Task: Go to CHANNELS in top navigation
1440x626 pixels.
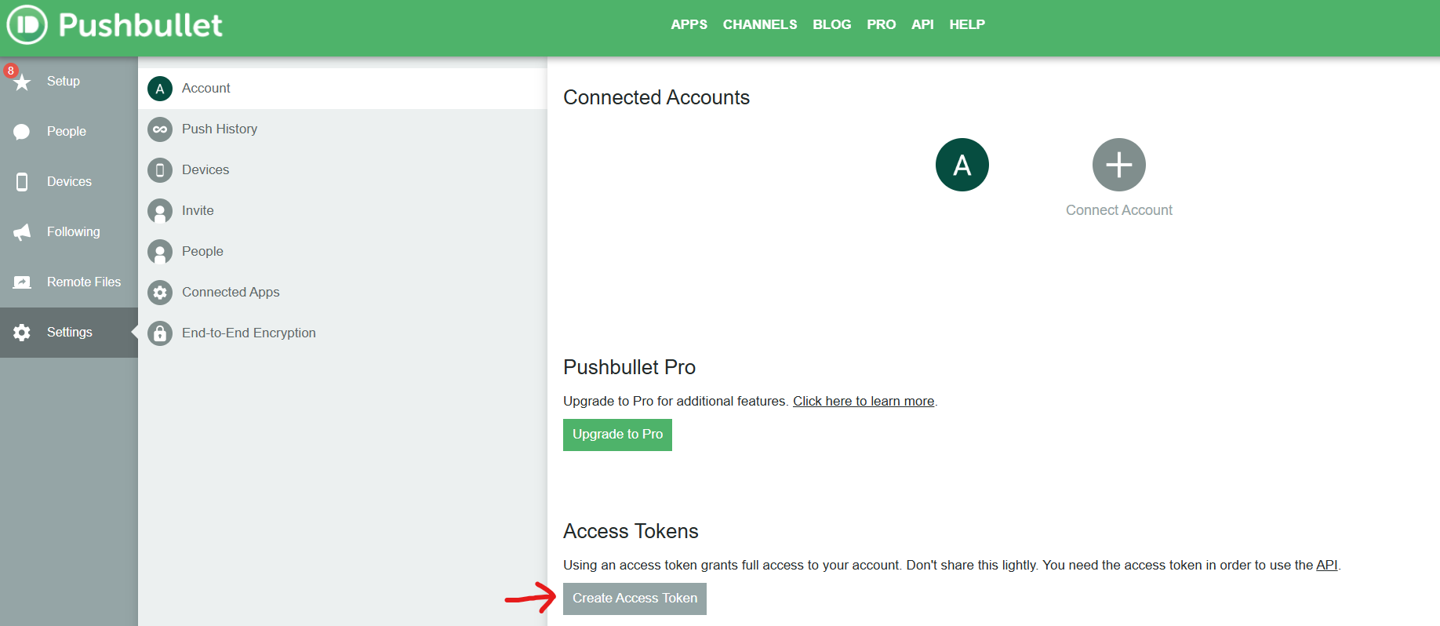Action: click(759, 24)
